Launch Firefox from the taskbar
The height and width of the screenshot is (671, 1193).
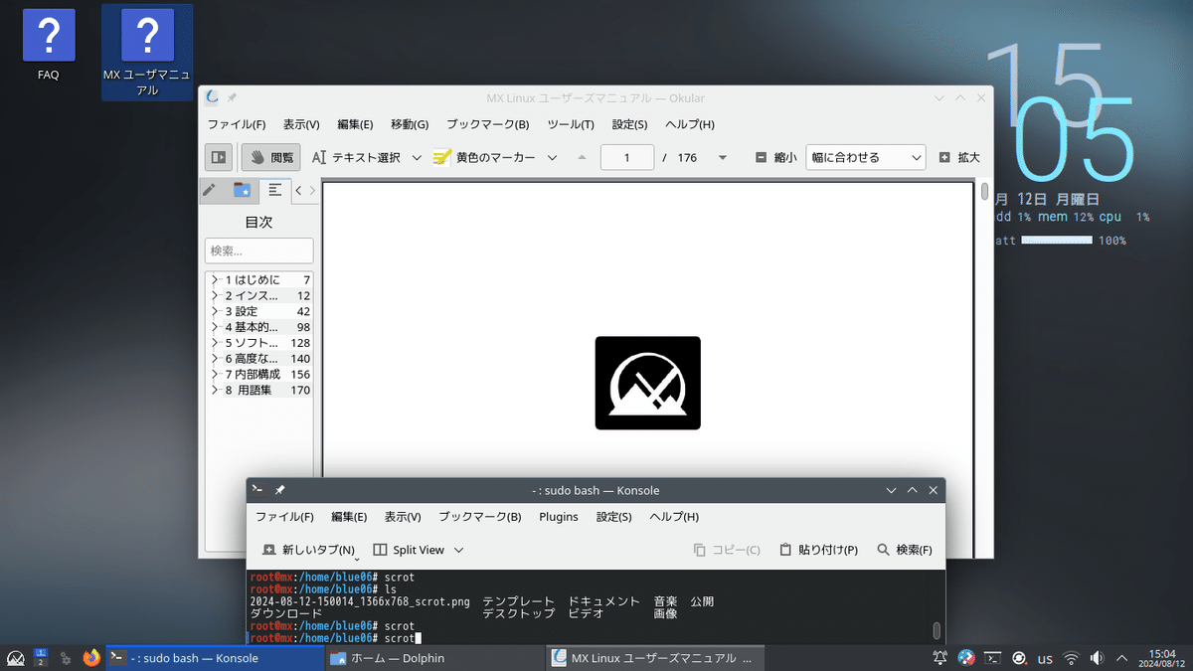[x=90, y=657]
